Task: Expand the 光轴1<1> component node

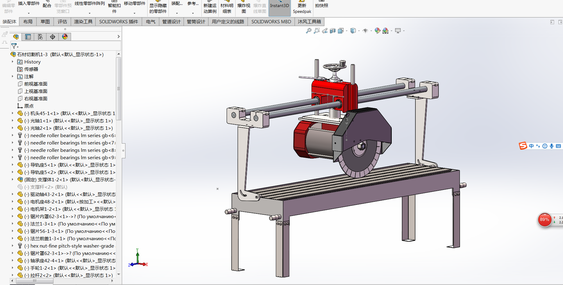Action: (x=13, y=121)
